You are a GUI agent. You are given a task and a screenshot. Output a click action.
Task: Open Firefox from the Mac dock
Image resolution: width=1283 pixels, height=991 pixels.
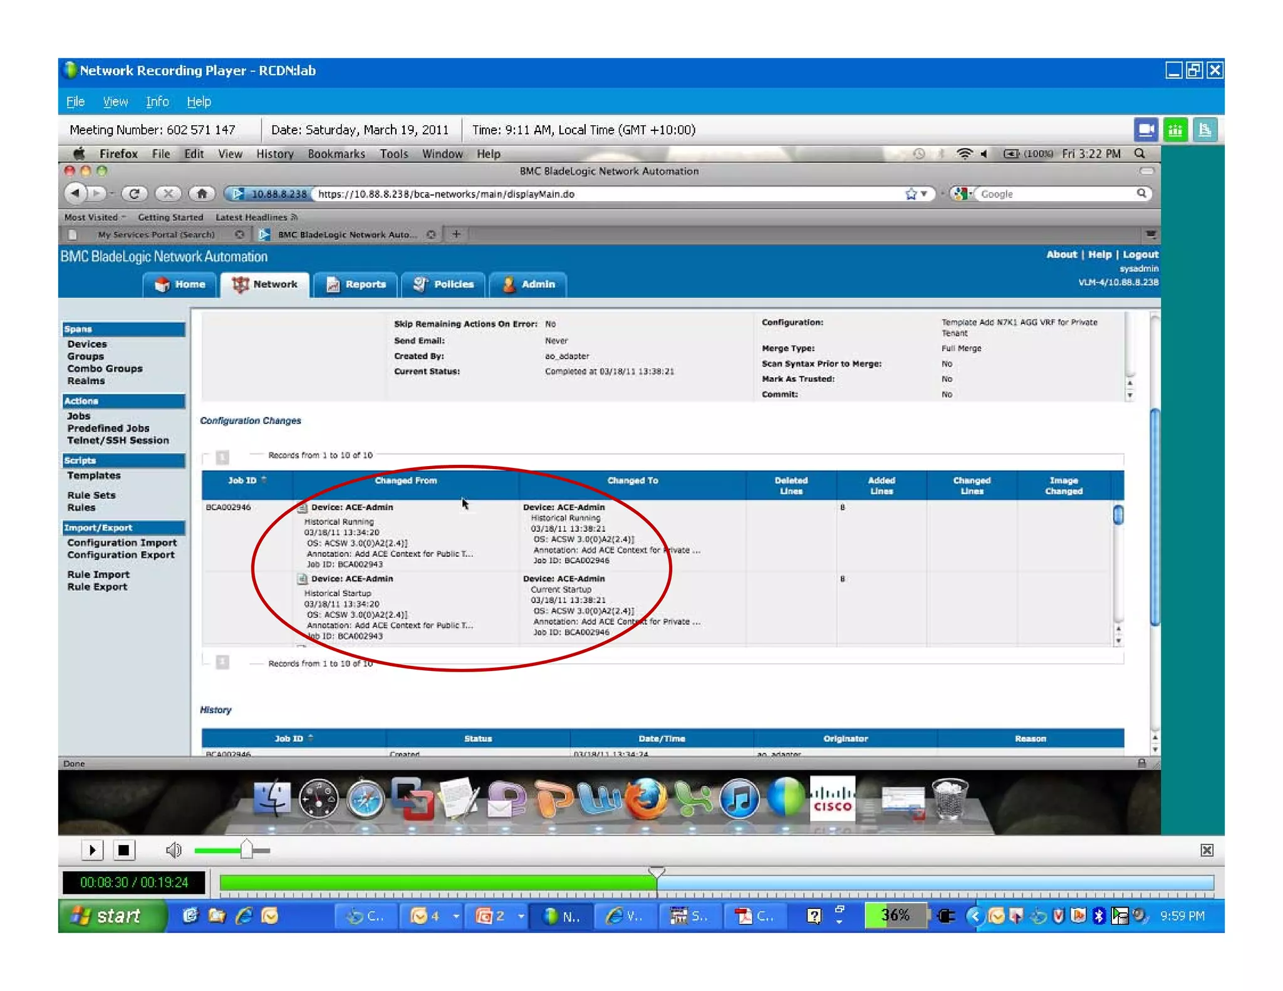(x=645, y=799)
